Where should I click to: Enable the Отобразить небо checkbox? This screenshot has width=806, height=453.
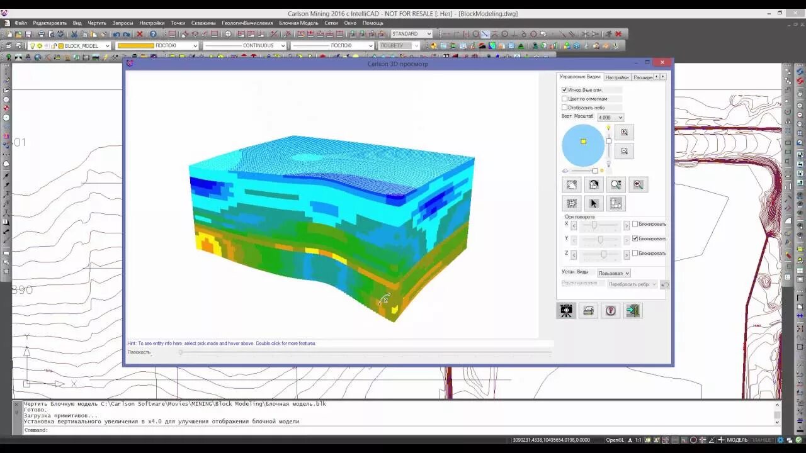[x=565, y=108]
